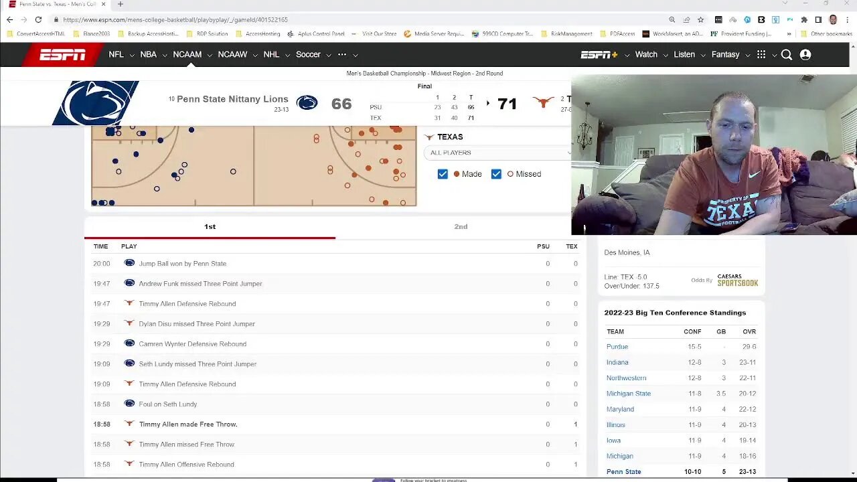Click the site lock icon in address bar

[x=56, y=20]
